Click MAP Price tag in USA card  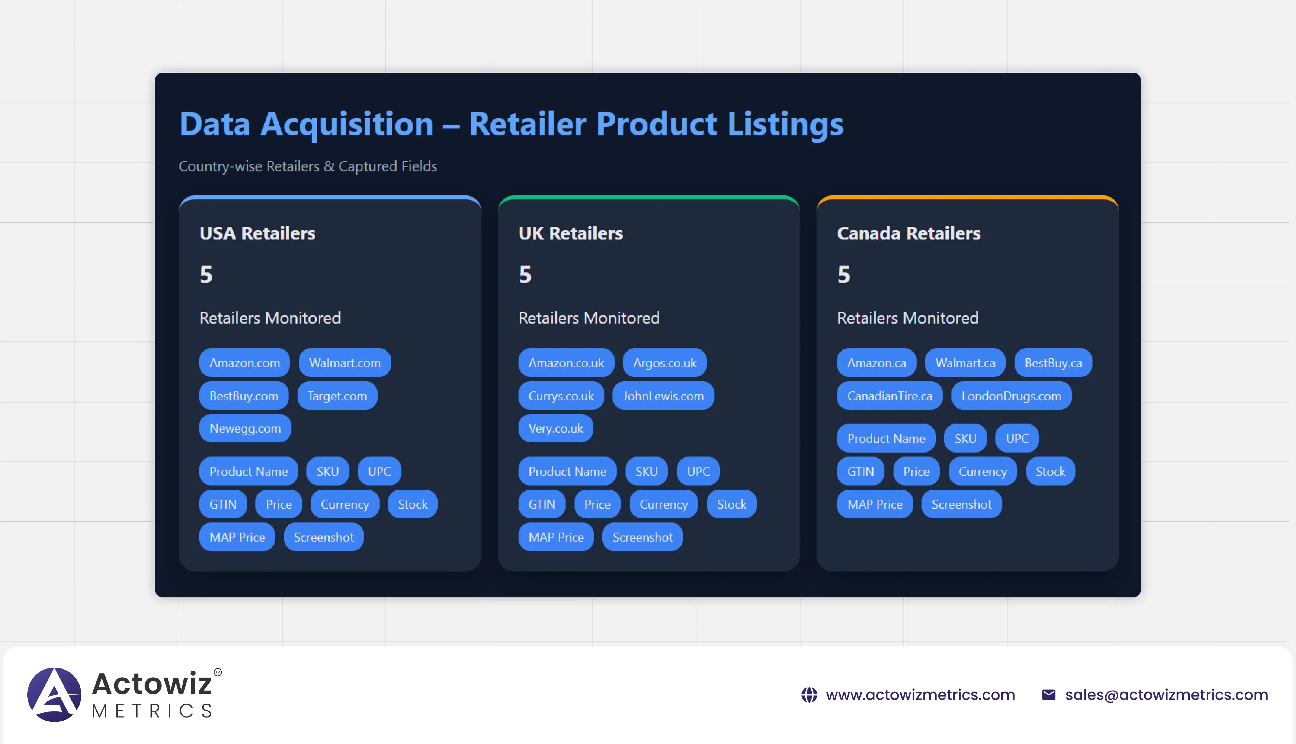(x=237, y=537)
